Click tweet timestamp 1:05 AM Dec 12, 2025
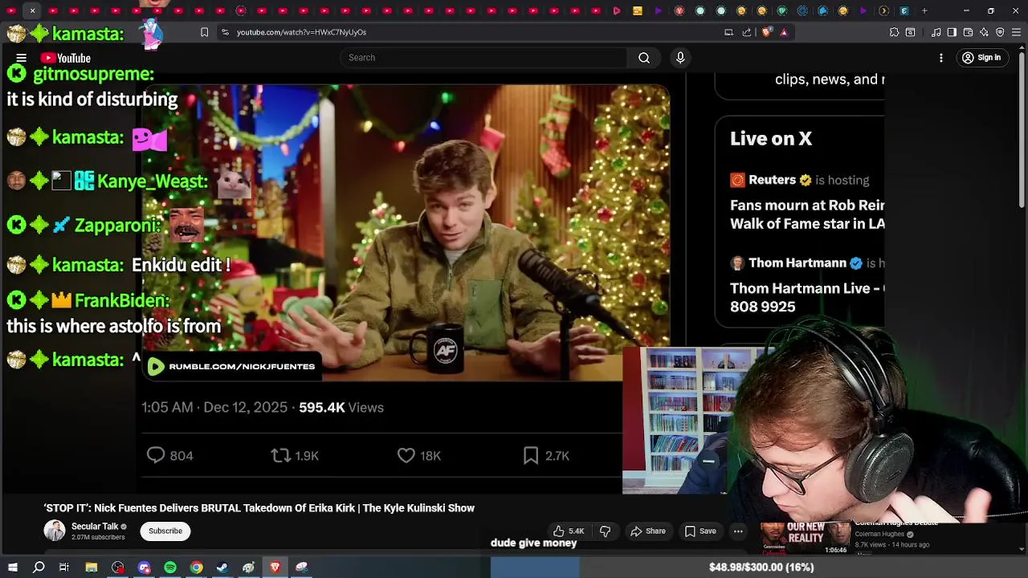Screen dimensions: 1028x578 pos(214,407)
